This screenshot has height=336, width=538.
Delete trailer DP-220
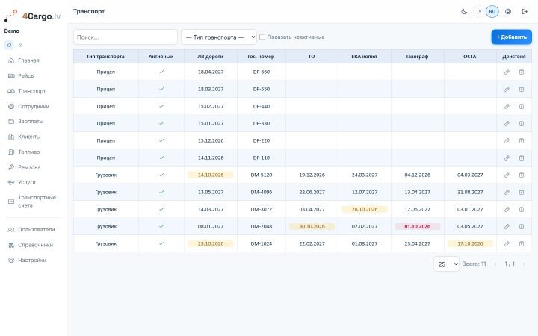coord(522,140)
